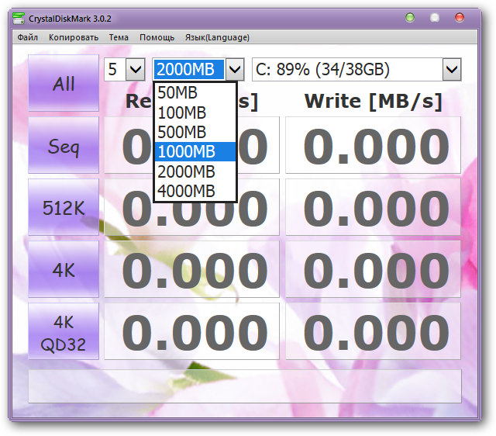Click the CrystalDiskMark title bar app icon
Image resolution: width=496 pixels, height=436 pixels.
19,19
